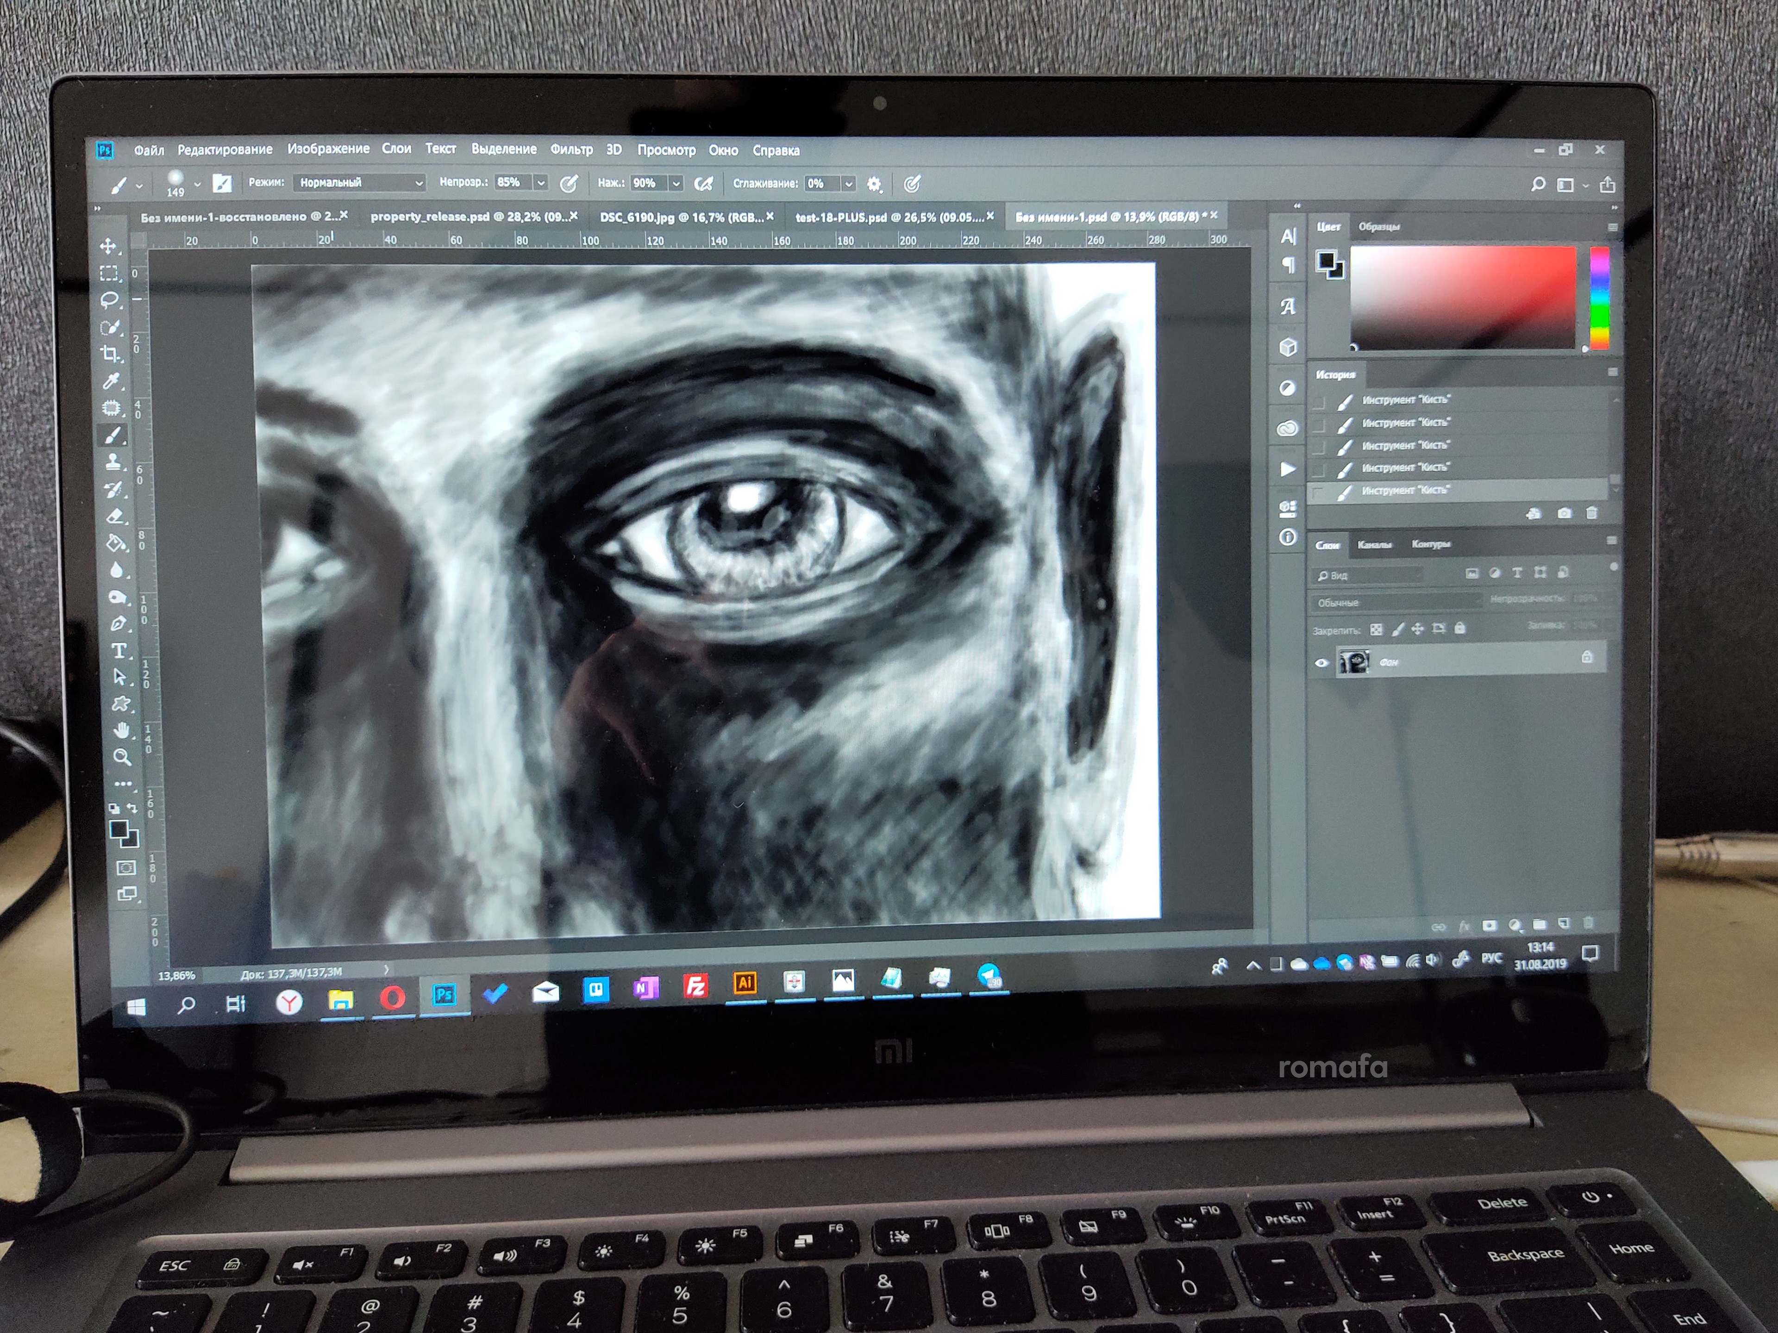Open the Изображение menu
Screen dimensions: 1778x1333
[328, 149]
